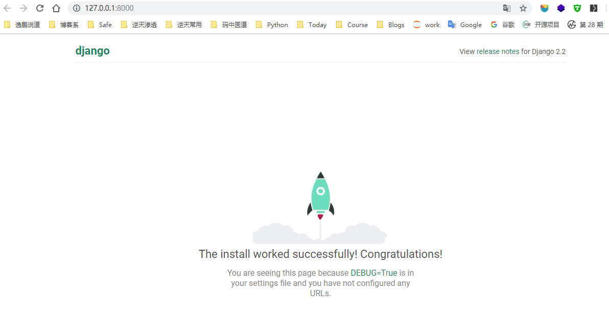Click the DEBUG=True link
The height and width of the screenshot is (315, 609).
click(x=373, y=273)
